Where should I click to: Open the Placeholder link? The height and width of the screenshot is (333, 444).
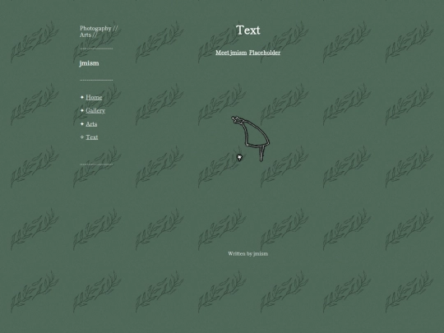(265, 53)
